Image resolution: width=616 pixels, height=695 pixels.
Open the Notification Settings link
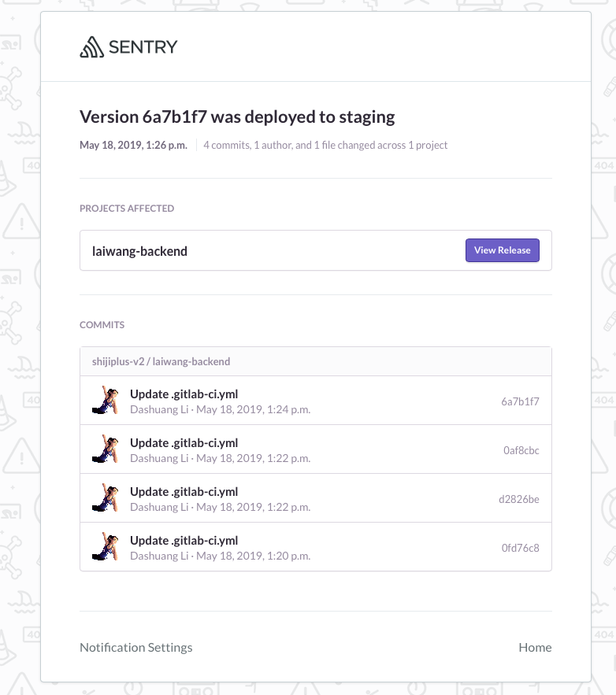click(136, 648)
